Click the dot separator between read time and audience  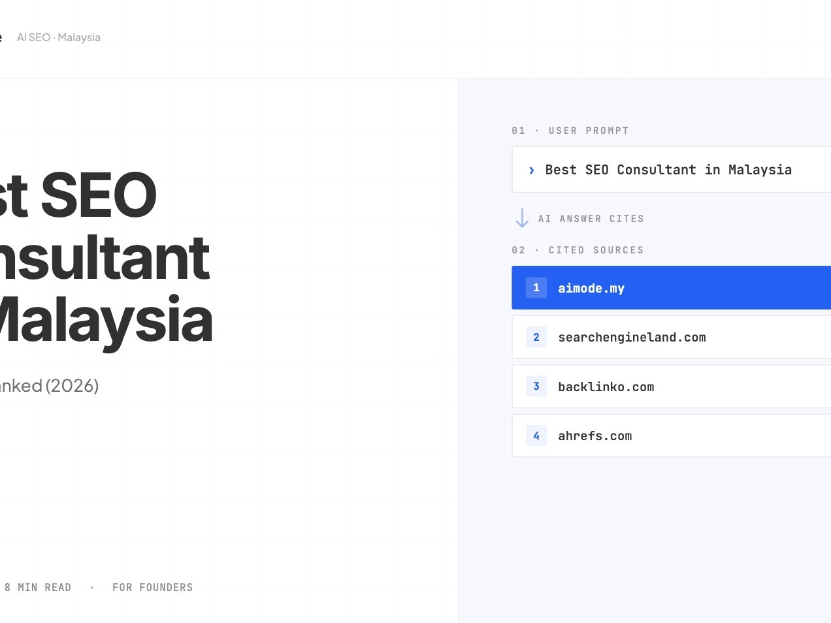(x=92, y=588)
